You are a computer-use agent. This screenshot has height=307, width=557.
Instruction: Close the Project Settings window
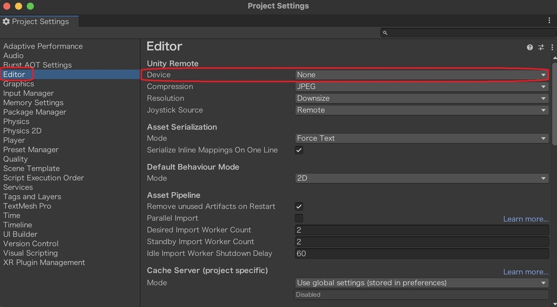coord(7,6)
